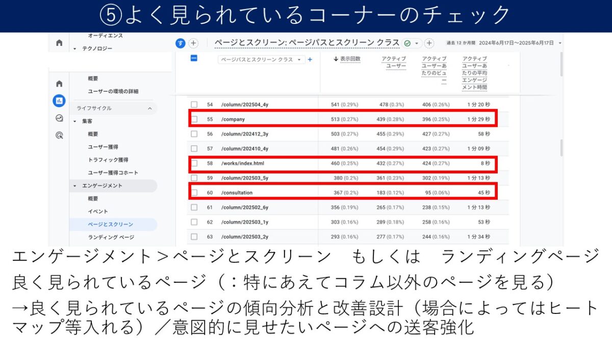The height and width of the screenshot is (344, 612).
Task: Click the vertical scrollbar beside the table
Action: point(562,148)
